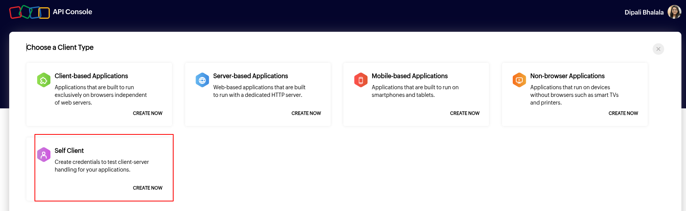Click the orange Non-browser Applications screen icon
Screen dimensions: 686x211
point(519,80)
